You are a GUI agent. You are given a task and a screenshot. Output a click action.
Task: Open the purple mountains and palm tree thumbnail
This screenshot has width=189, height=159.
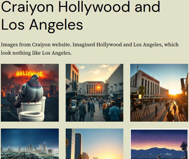(159, 144)
